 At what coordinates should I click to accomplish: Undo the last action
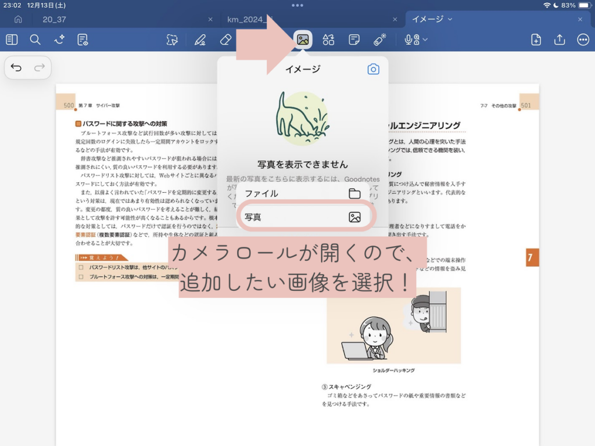tap(16, 68)
